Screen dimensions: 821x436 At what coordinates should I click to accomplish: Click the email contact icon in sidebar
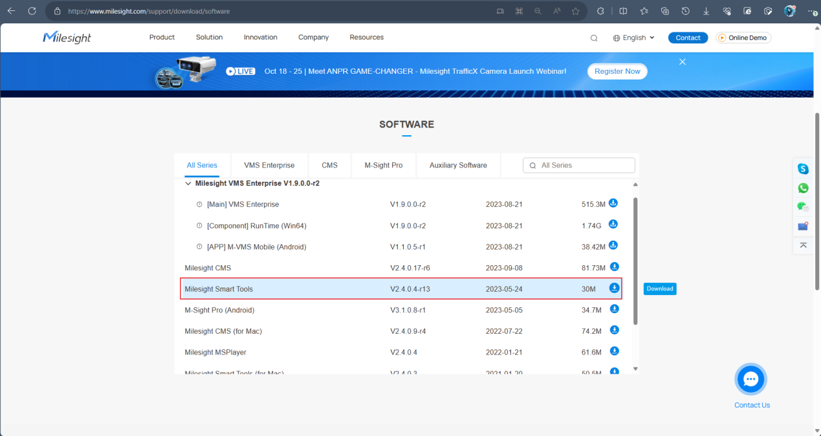tap(803, 226)
